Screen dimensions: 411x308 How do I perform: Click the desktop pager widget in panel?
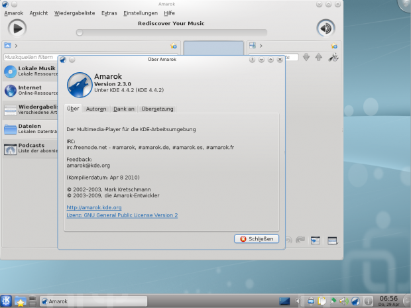(284, 301)
